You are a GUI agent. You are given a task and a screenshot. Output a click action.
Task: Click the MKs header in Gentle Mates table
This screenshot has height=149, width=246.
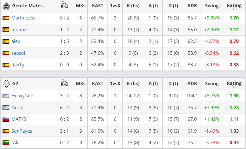(x=81, y=6)
